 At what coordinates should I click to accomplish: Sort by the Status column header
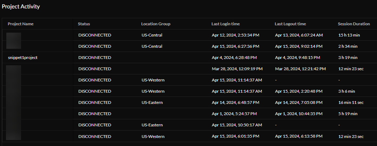coord(84,24)
